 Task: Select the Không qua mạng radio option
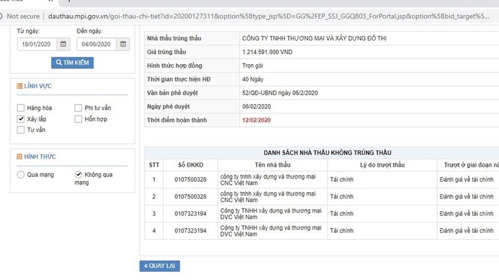(x=79, y=175)
